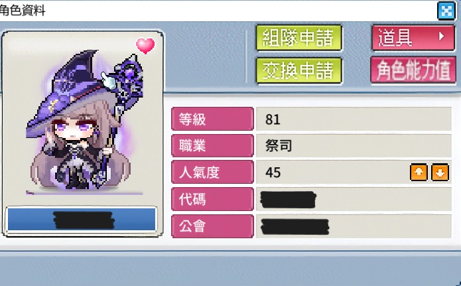
Task: Click the arrow on the 道具 button
Action: 441,36
